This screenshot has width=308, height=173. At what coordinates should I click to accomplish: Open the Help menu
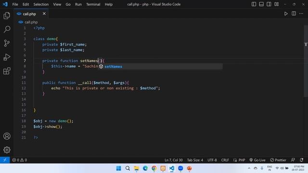109,4
